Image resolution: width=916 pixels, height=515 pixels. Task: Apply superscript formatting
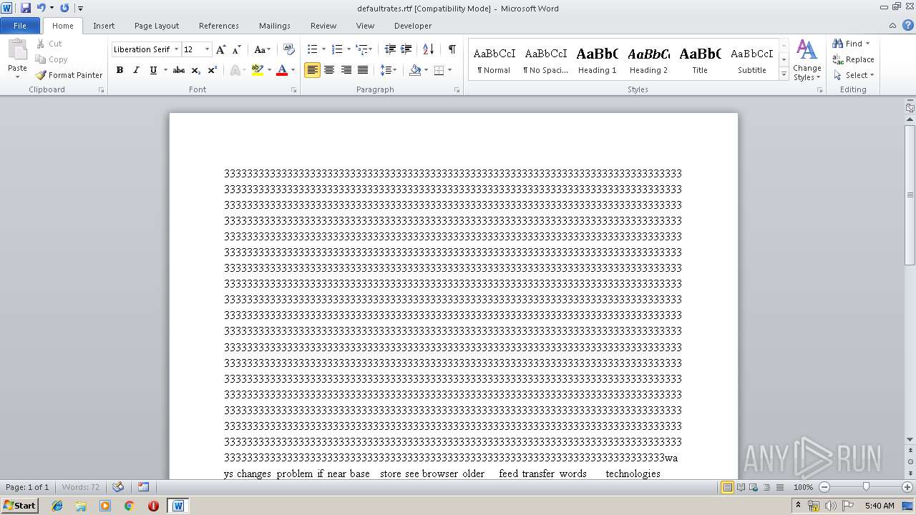pyautogui.click(x=213, y=70)
